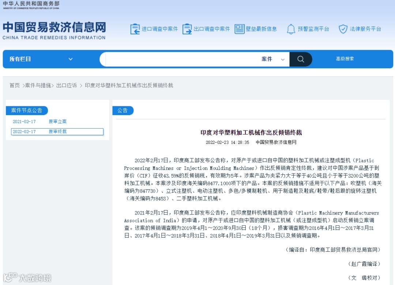
Task: Click the 编译自 source credit line
Action: (333, 250)
